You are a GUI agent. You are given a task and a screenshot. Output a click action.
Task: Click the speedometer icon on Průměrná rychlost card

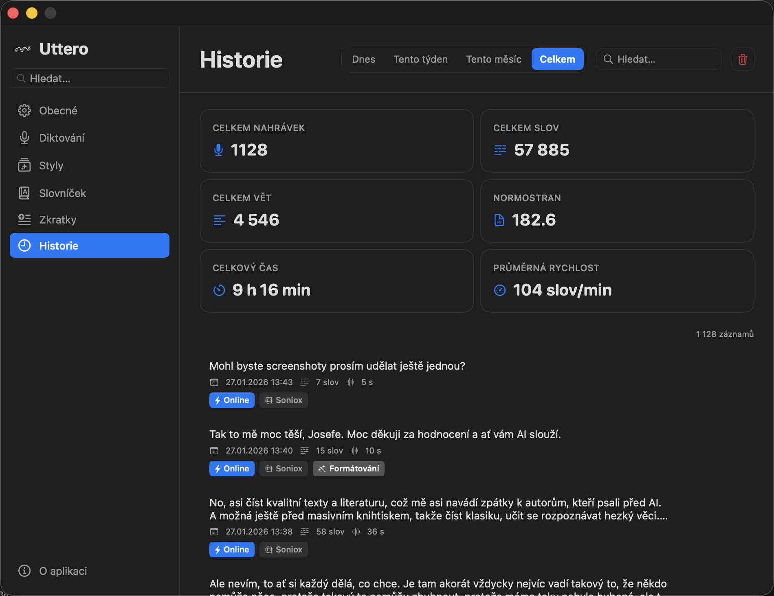[x=500, y=290]
